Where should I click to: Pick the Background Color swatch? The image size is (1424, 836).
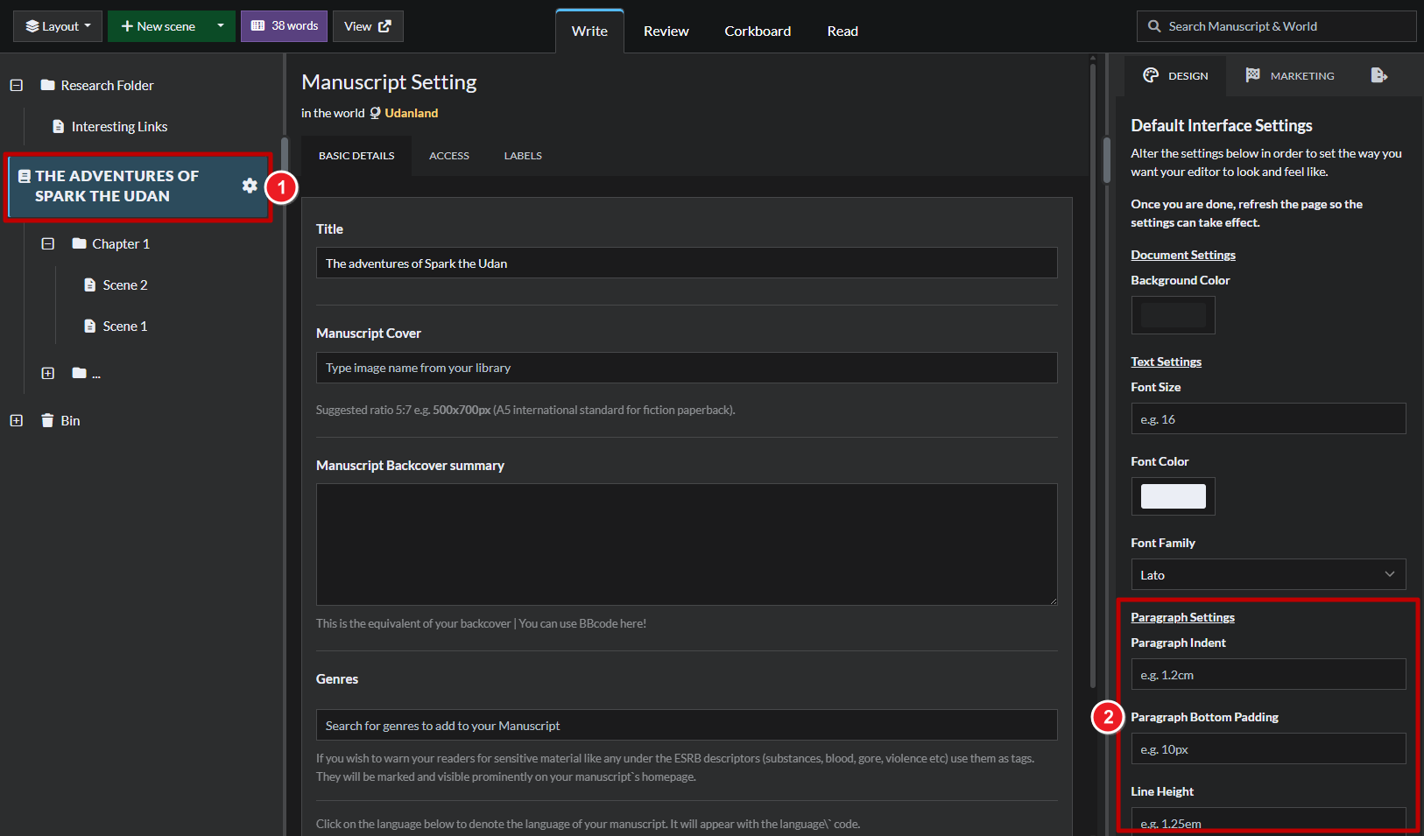point(1173,315)
